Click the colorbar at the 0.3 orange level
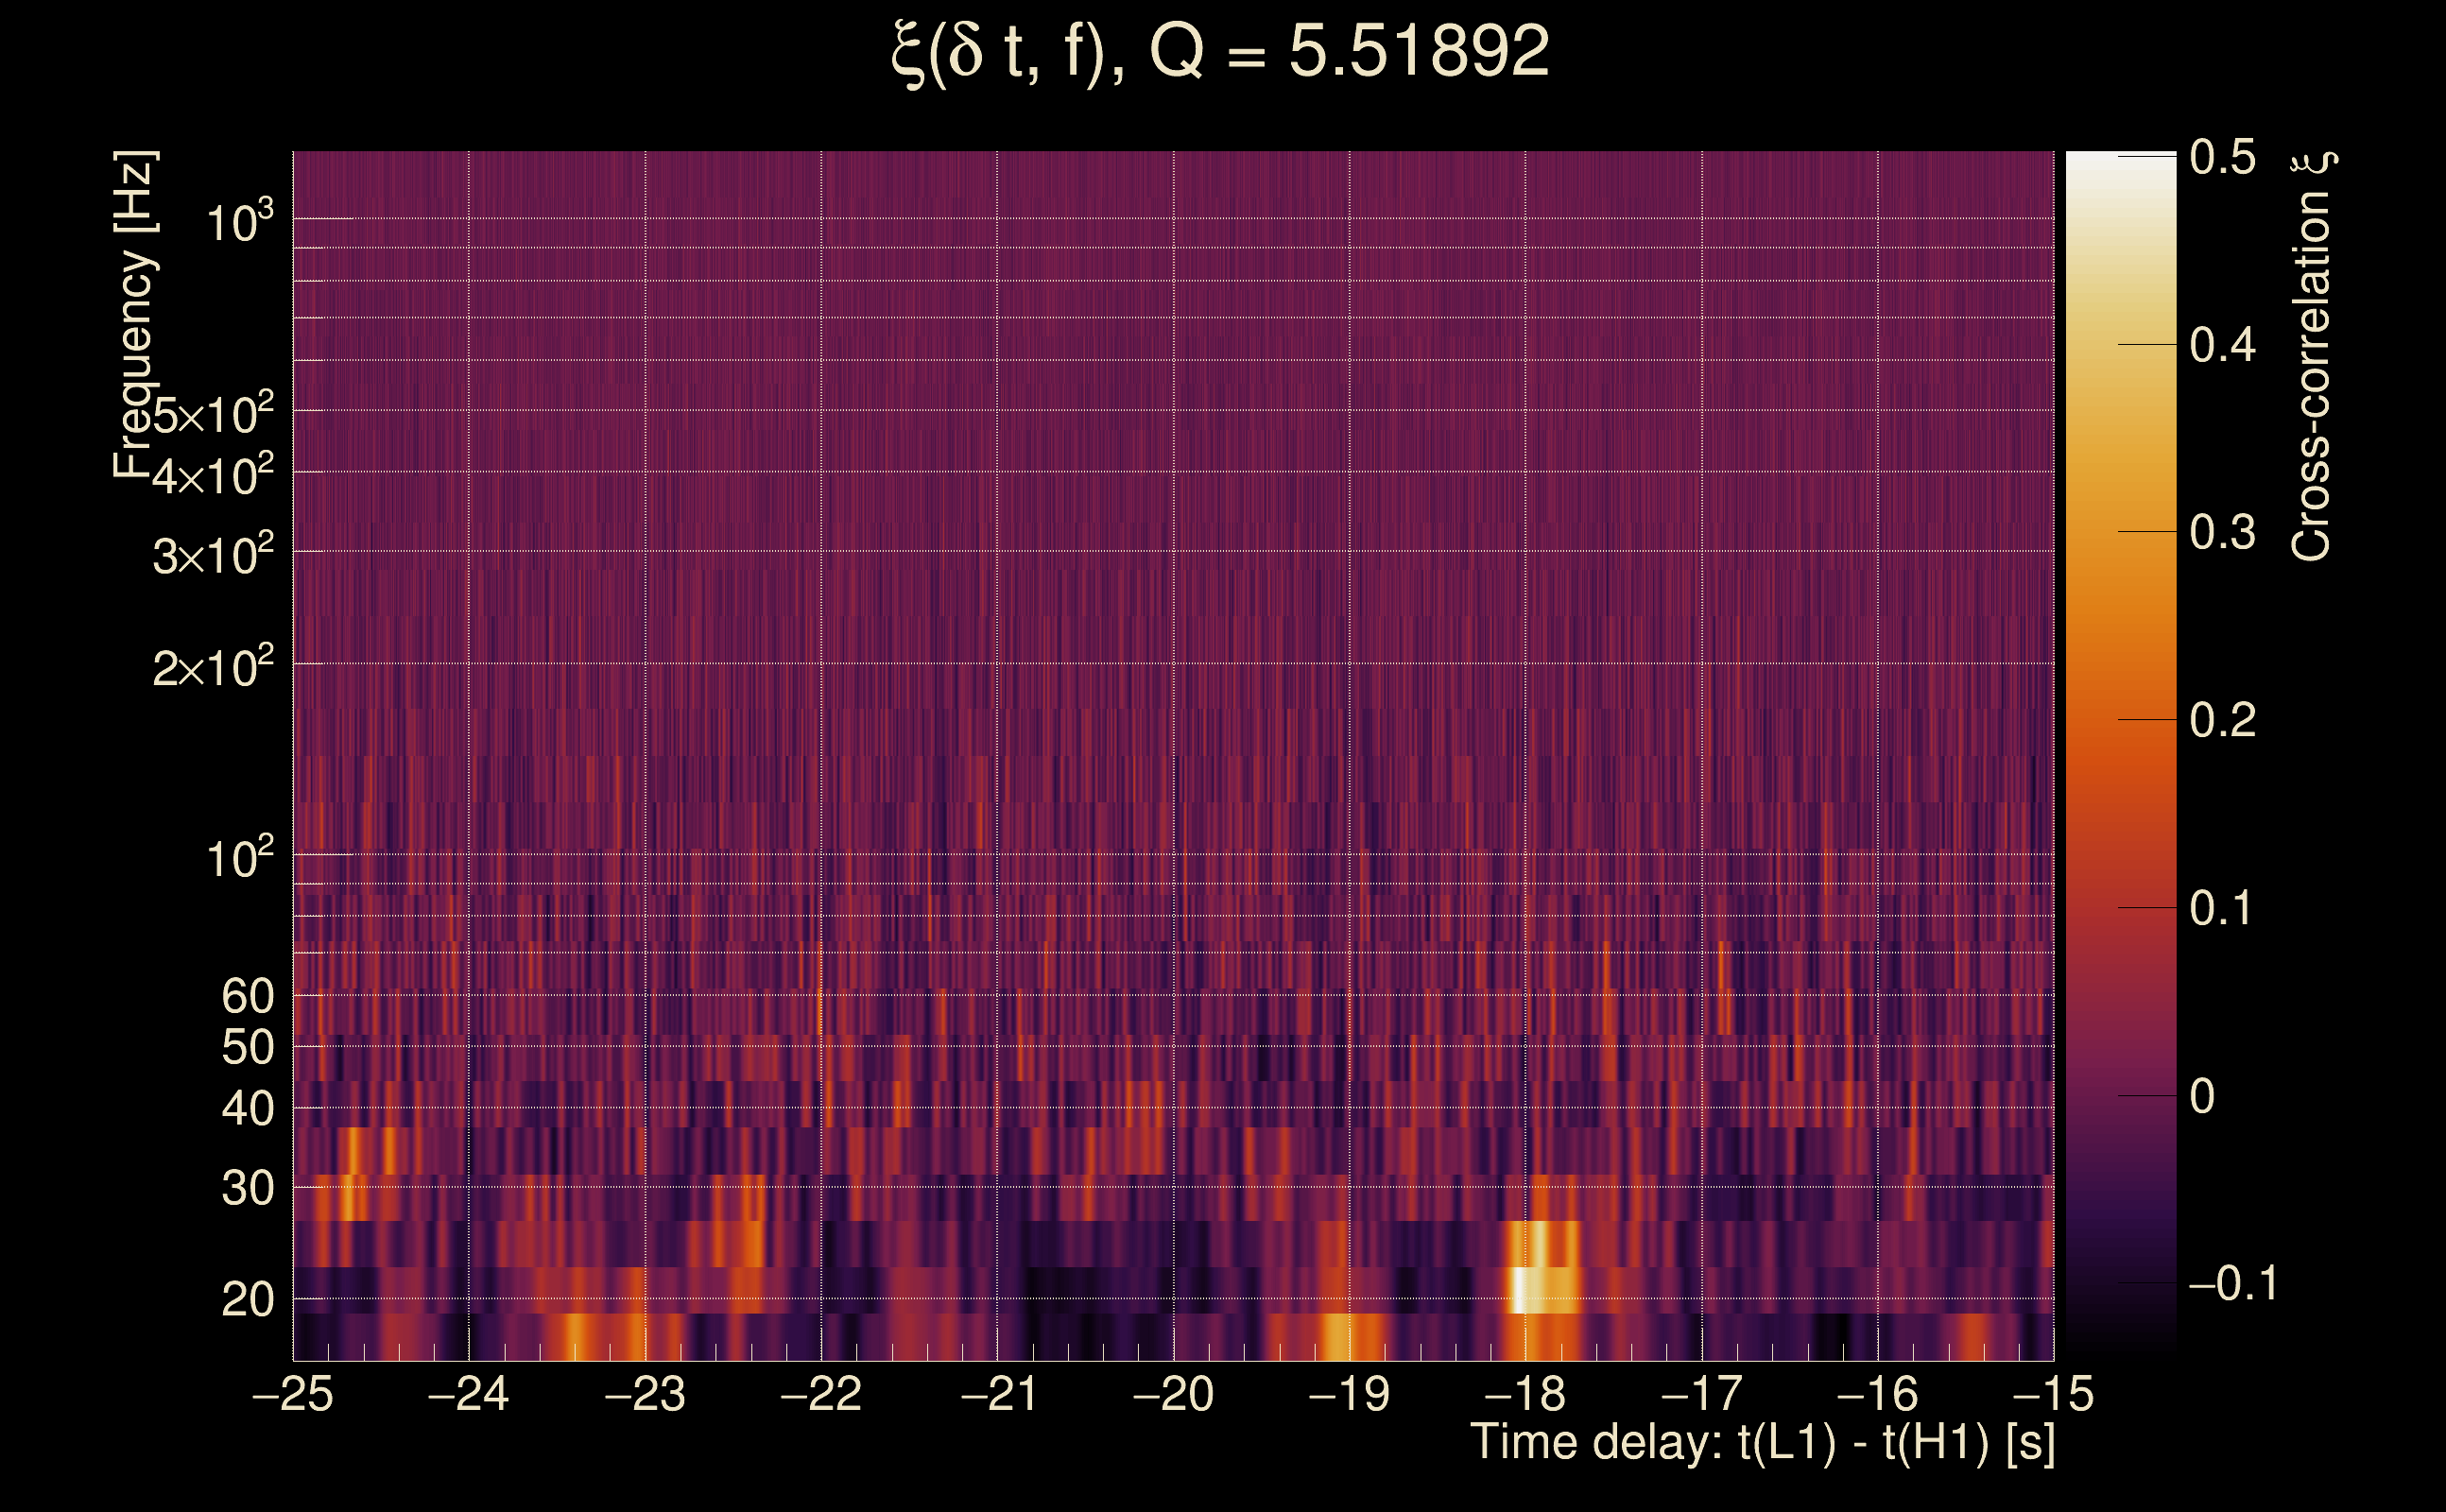This screenshot has height=1512, width=2446. pos(2121,532)
